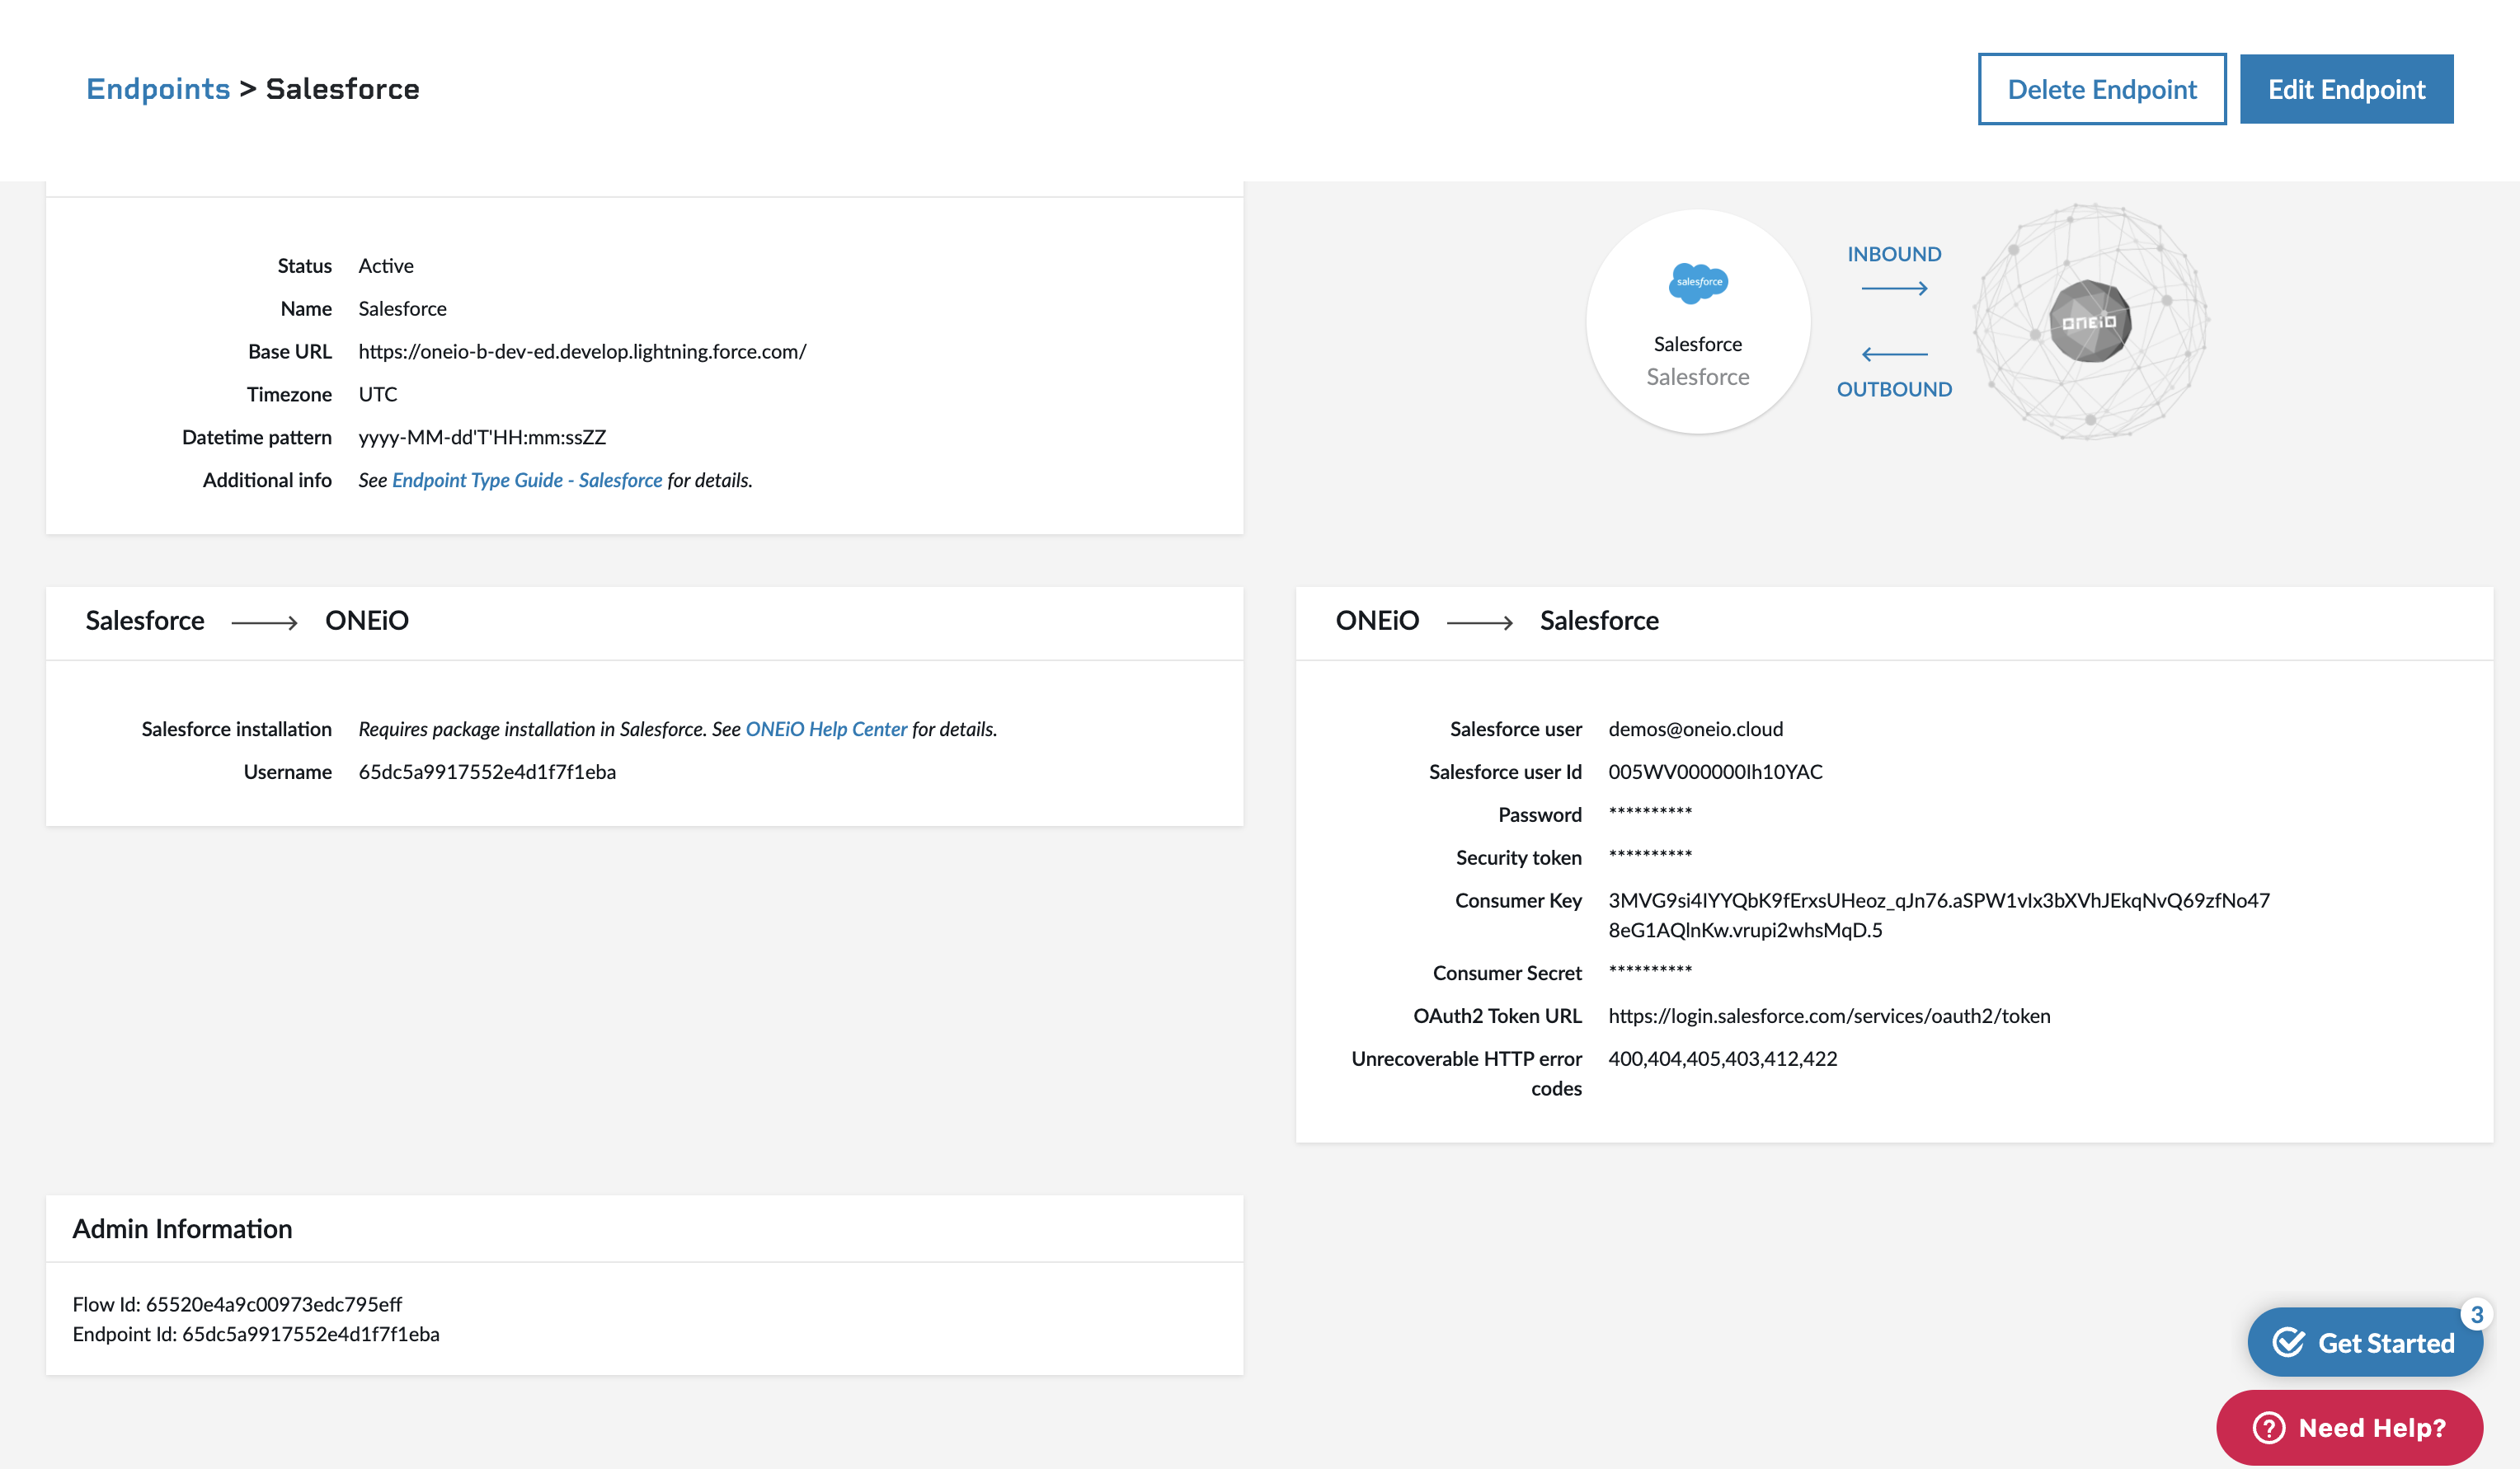The height and width of the screenshot is (1469, 2520).
Task: Click the OAuth2 Token URL value
Action: (1829, 1015)
